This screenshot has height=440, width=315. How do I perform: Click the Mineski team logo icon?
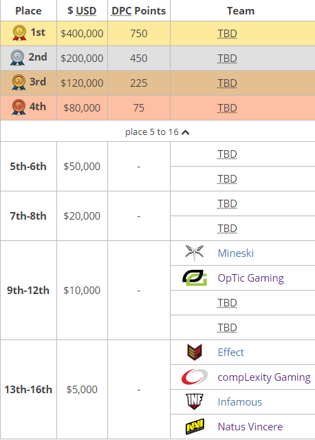(x=194, y=252)
